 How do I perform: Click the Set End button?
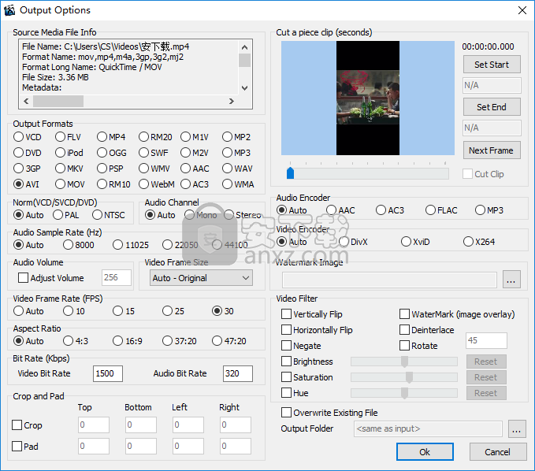tap(492, 107)
